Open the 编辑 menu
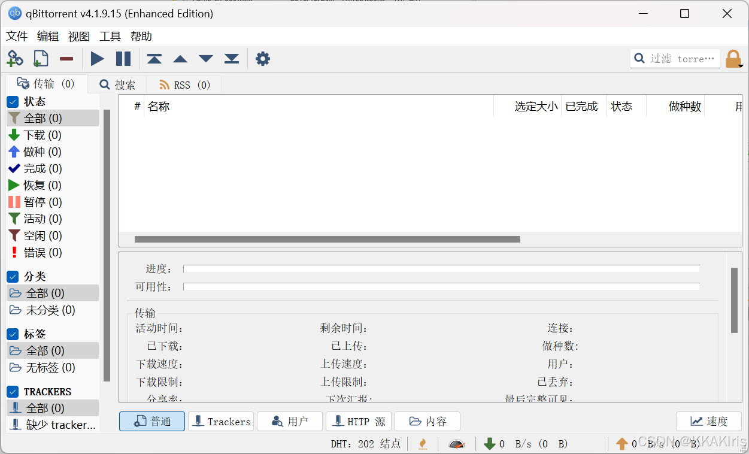 48,37
